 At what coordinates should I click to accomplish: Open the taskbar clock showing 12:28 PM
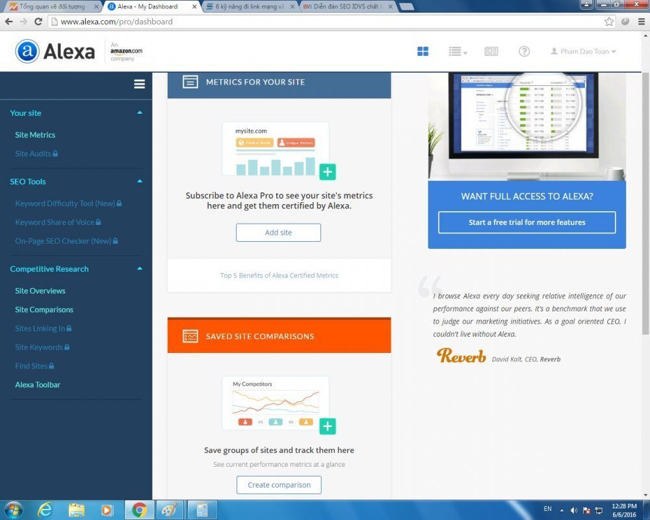tap(624, 510)
